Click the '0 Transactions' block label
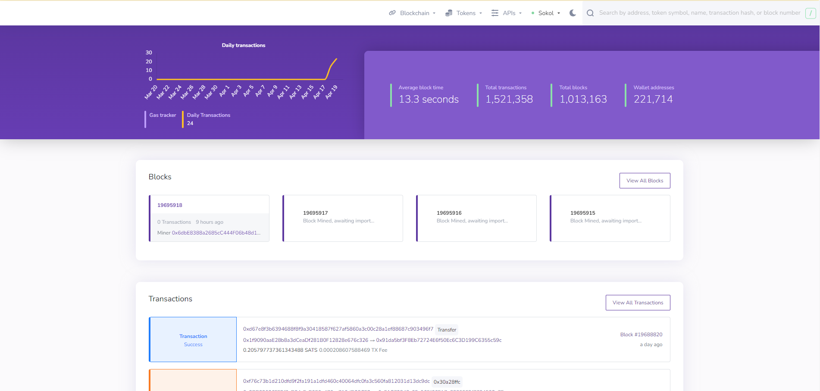820x391 pixels. pyautogui.click(x=174, y=222)
